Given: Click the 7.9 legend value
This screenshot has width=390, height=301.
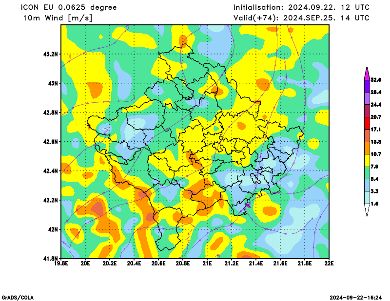Looking at the screenshot, I should coord(374,167).
